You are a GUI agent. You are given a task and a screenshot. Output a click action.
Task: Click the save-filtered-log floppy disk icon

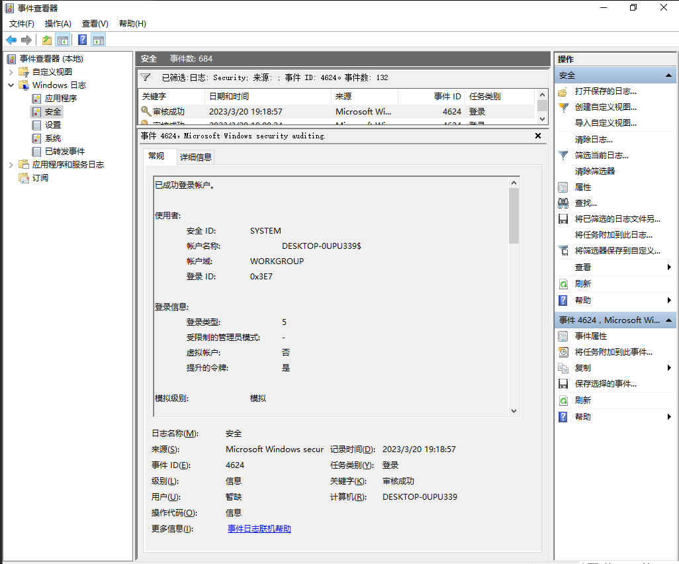pyautogui.click(x=563, y=219)
